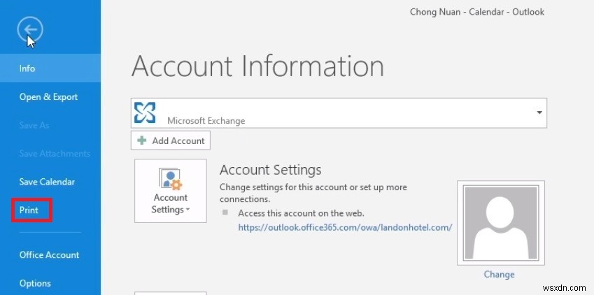Click the back arrow circle icon
Screen dimensions: 594x295
[x=30, y=29]
